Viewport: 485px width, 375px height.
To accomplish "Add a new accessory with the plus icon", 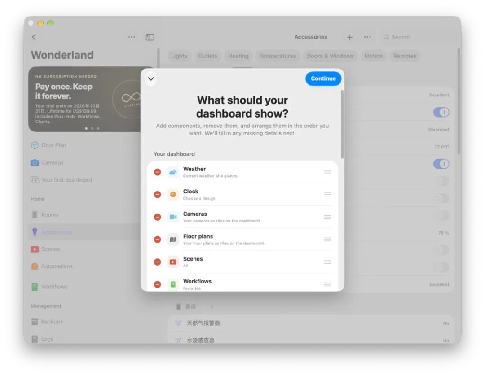I will point(349,37).
